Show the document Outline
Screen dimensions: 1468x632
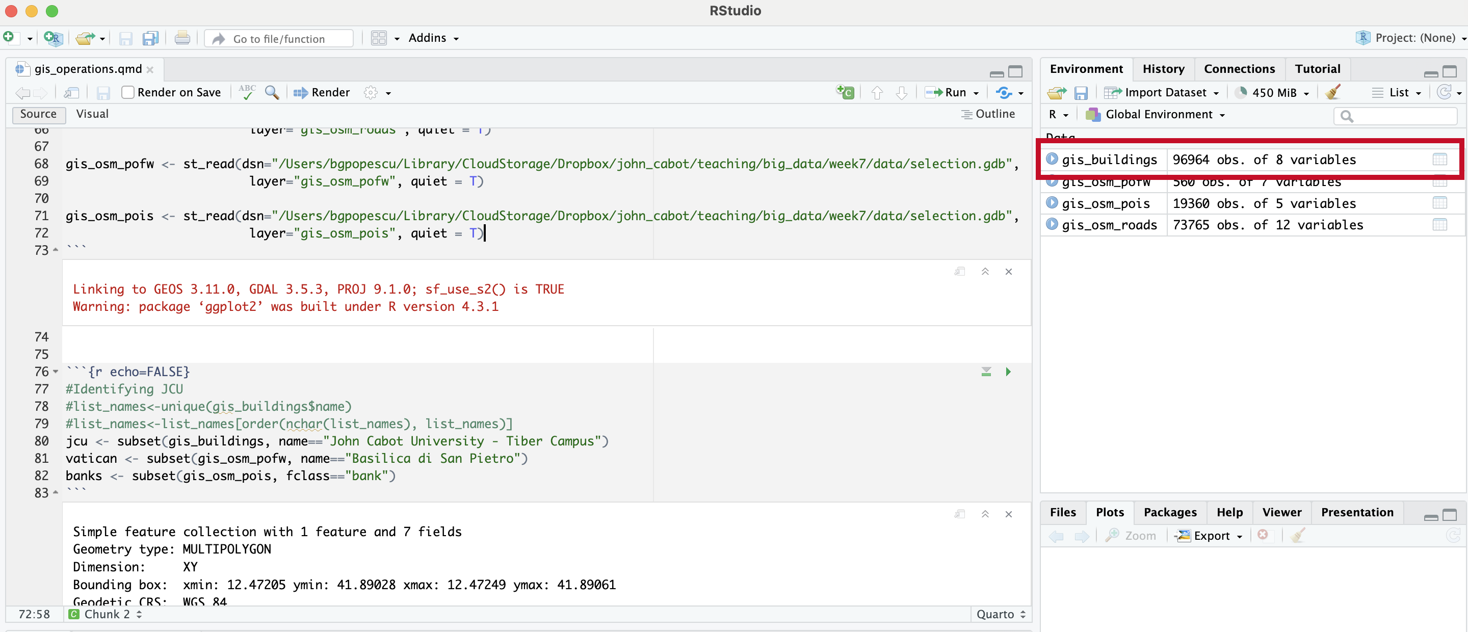[x=988, y=114]
